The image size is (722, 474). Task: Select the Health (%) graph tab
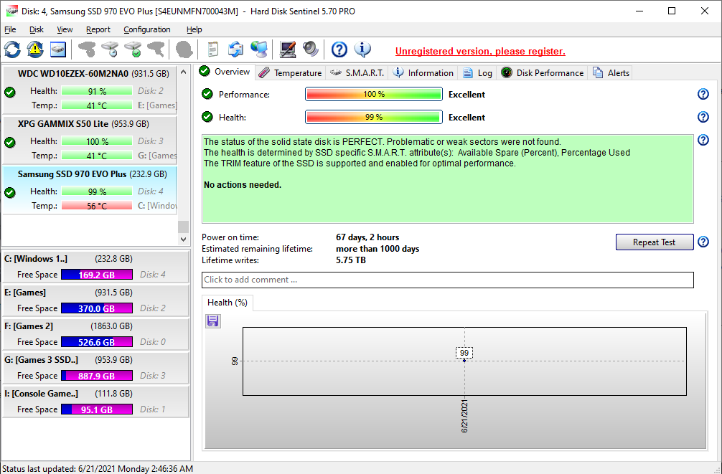(x=227, y=303)
